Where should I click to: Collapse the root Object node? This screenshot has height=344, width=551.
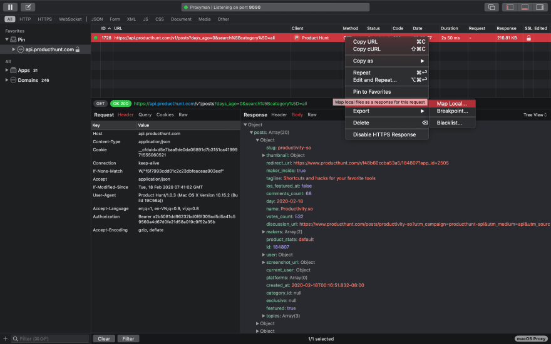click(245, 124)
